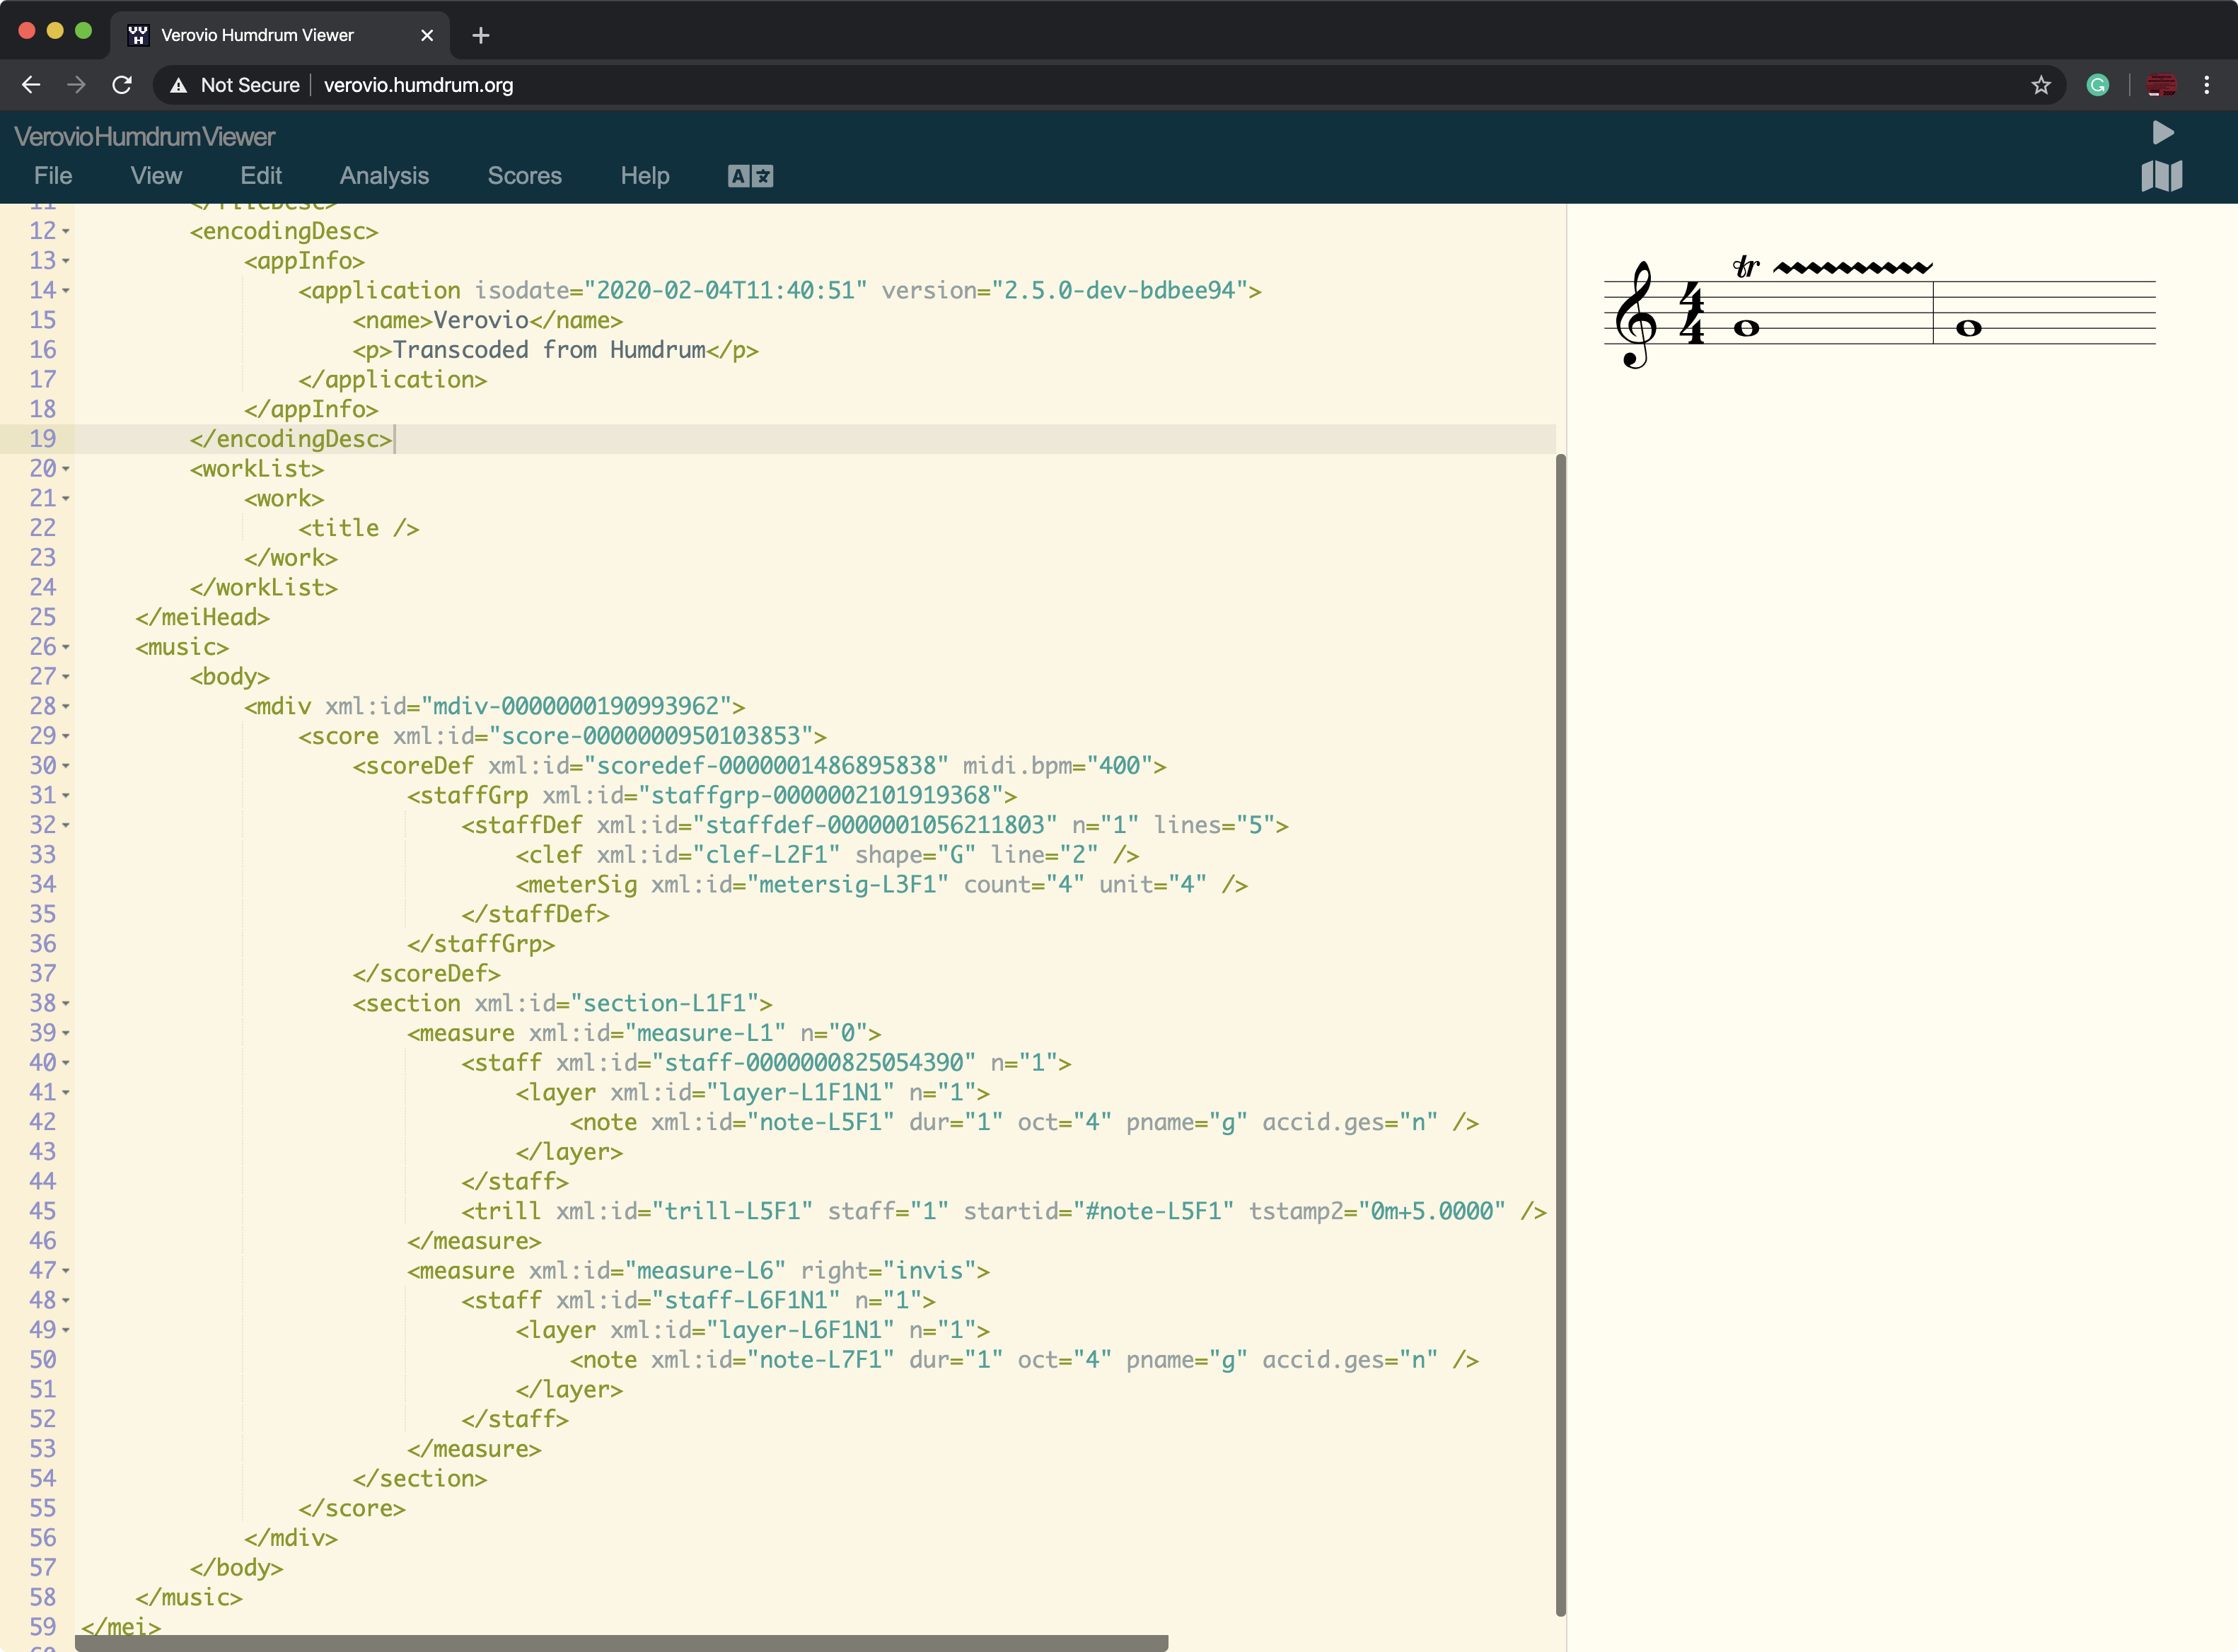Open the Scores menu
The width and height of the screenshot is (2238, 1652).
point(524,175)
